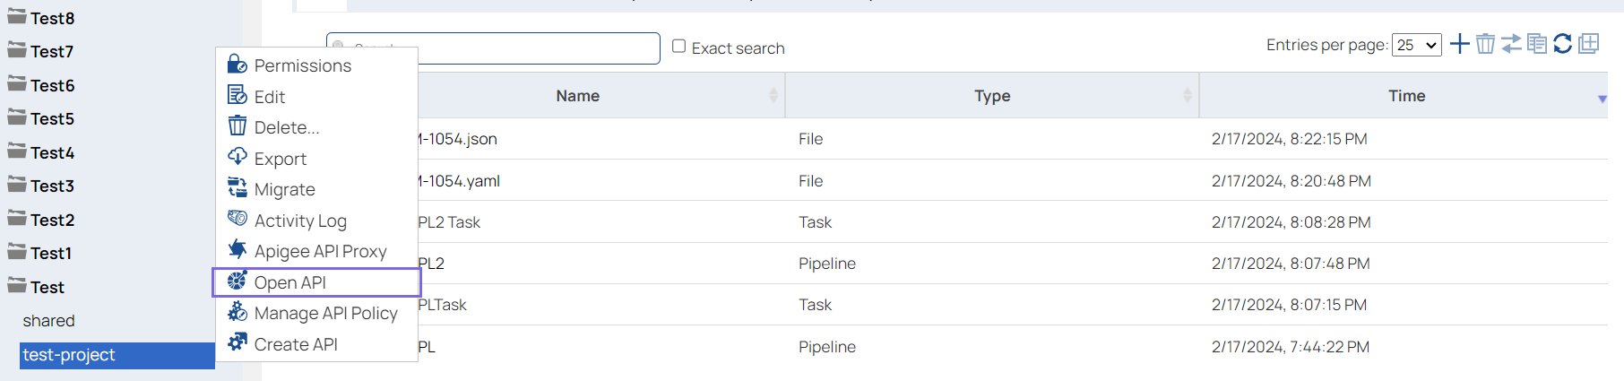
Task: Click inside the search input field
Action: pos(538,48)
